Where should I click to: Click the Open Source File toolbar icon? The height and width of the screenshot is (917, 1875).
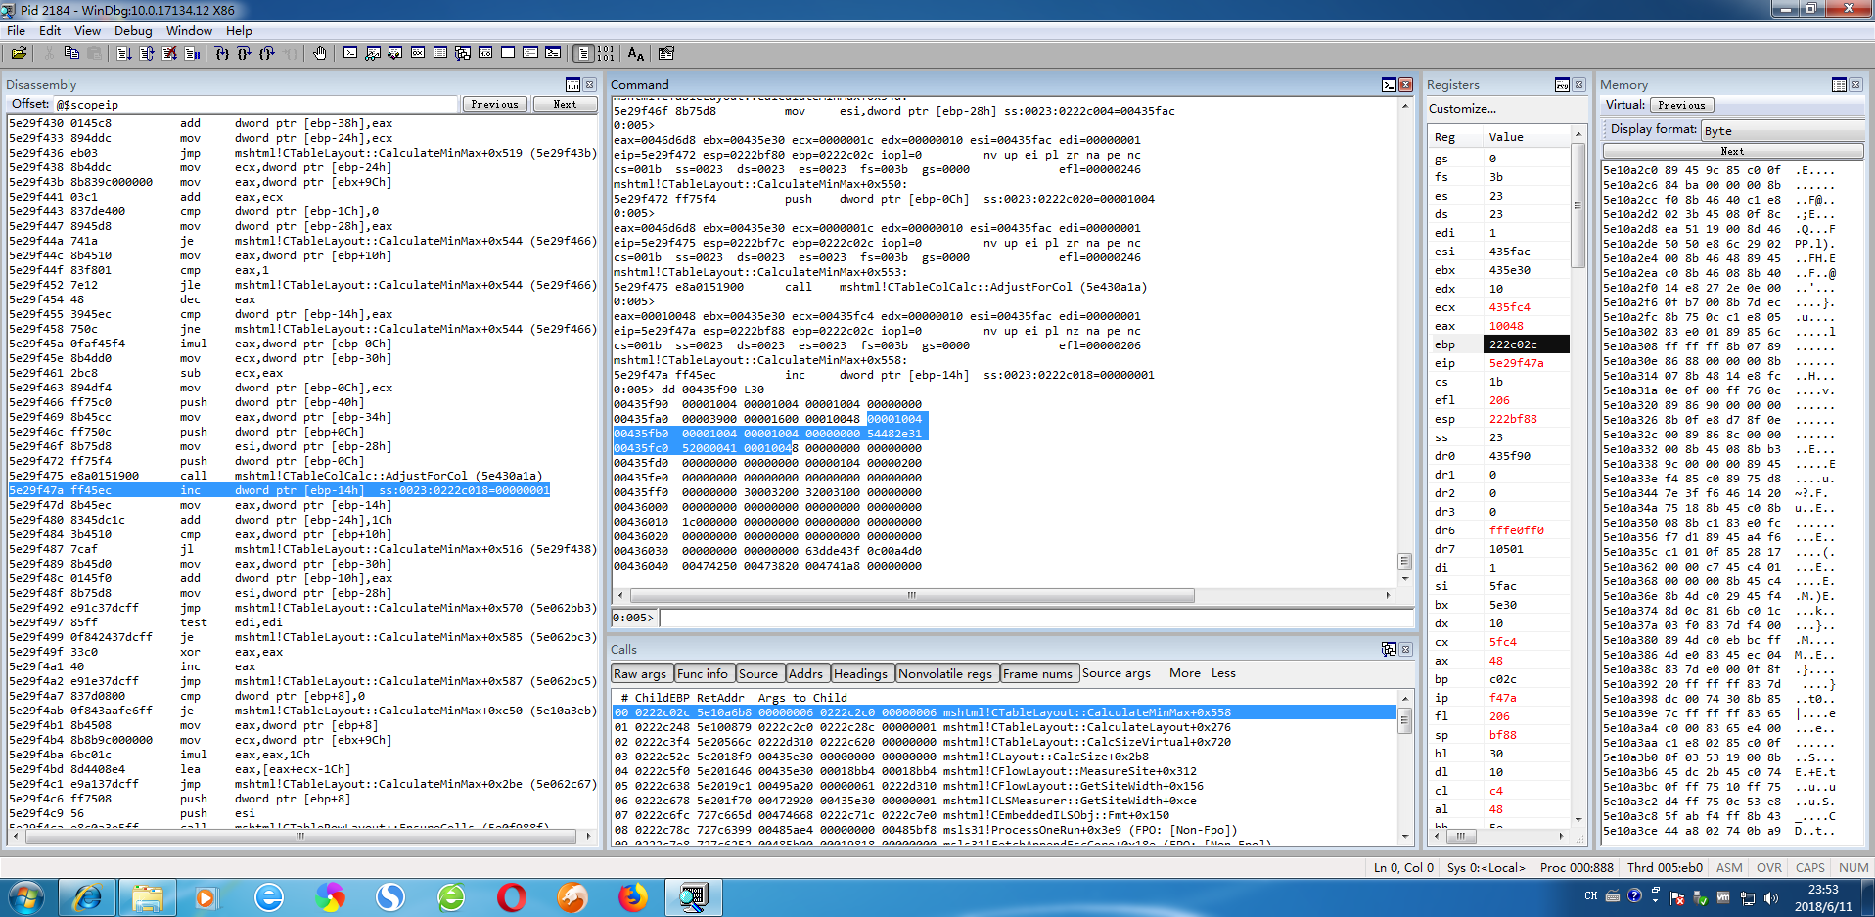[x=19, y=53]
